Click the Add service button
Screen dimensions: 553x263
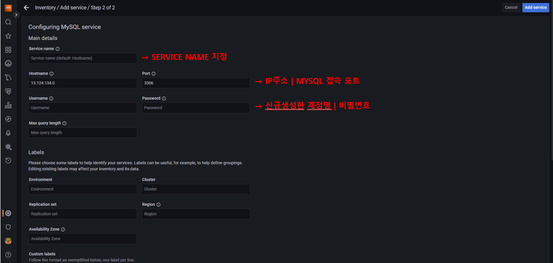click(535, 8)
